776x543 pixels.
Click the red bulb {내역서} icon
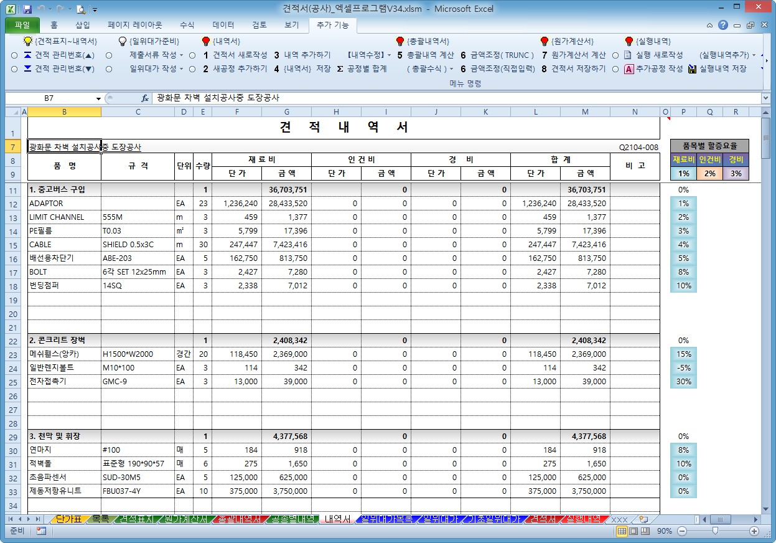point(206,41)
